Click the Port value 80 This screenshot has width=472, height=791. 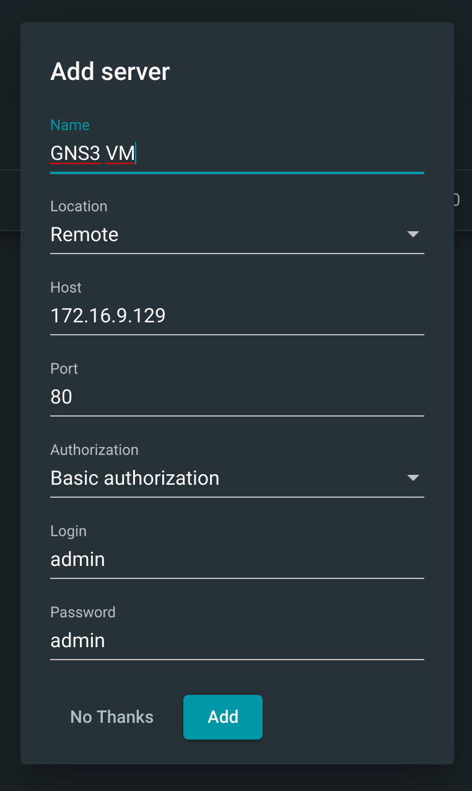(61, 397)
